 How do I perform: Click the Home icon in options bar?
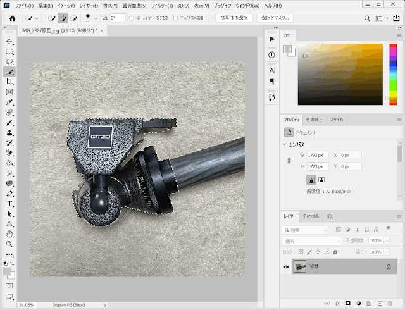coord(12,18)
